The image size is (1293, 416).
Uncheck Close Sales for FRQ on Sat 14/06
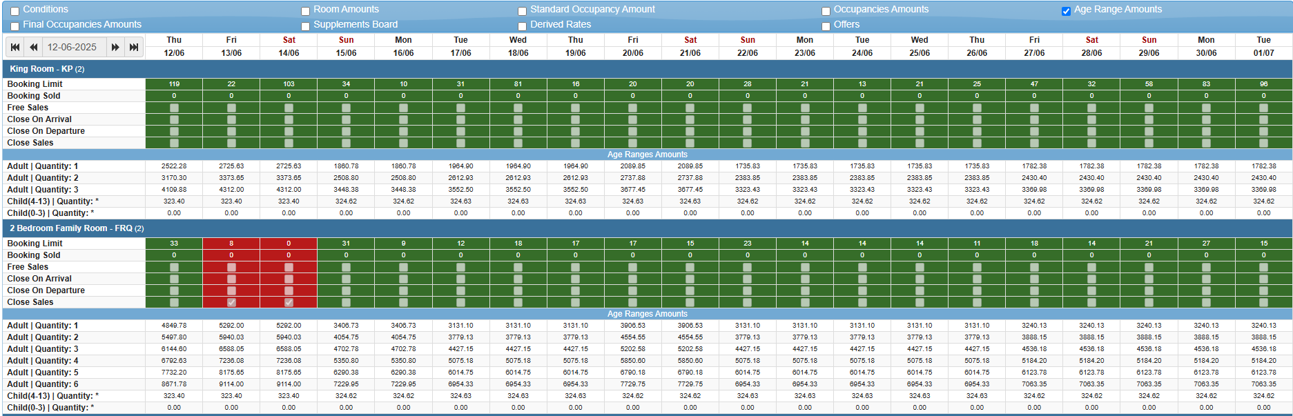(x=289, y=301)
